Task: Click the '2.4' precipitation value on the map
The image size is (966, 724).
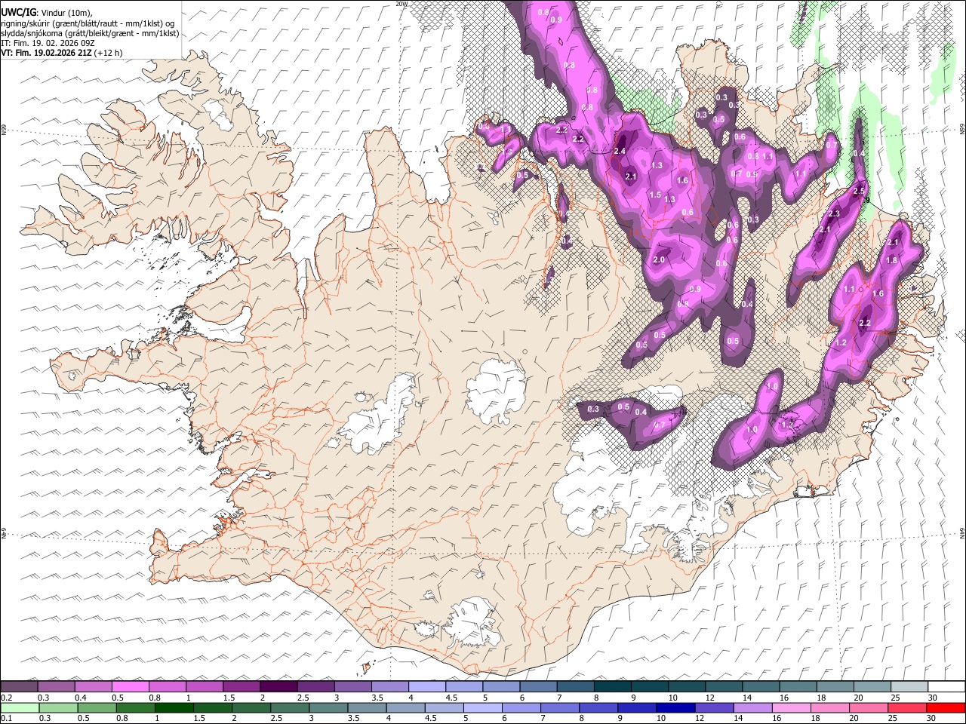Action: coord(620,152)
